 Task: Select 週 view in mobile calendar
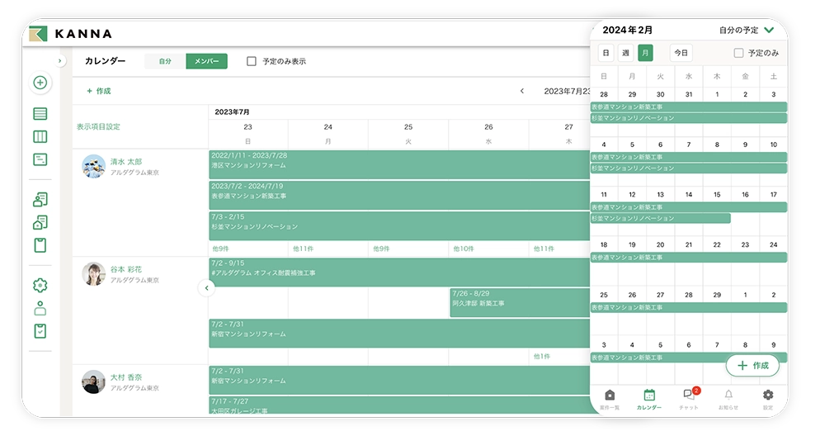coord(625,53)
